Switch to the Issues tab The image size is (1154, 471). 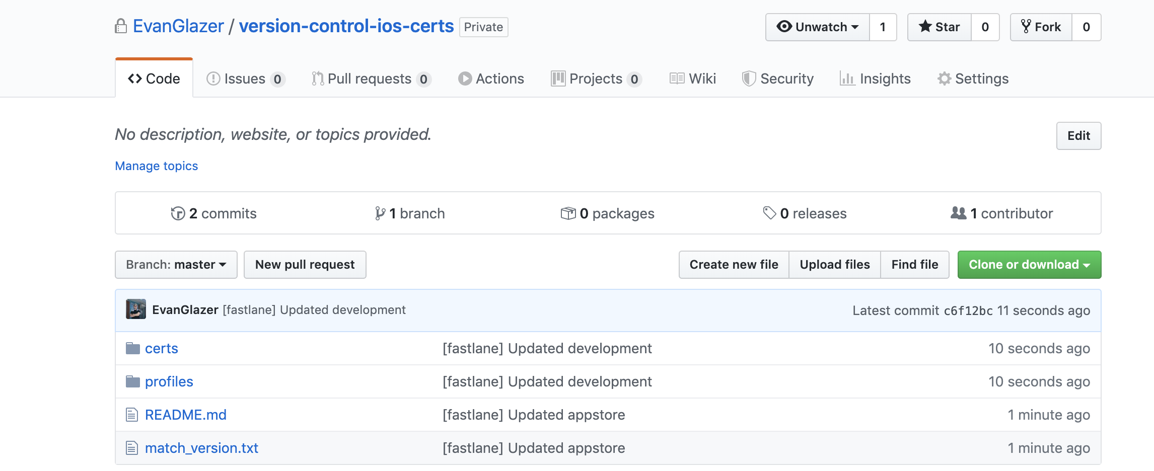[246, 78]
